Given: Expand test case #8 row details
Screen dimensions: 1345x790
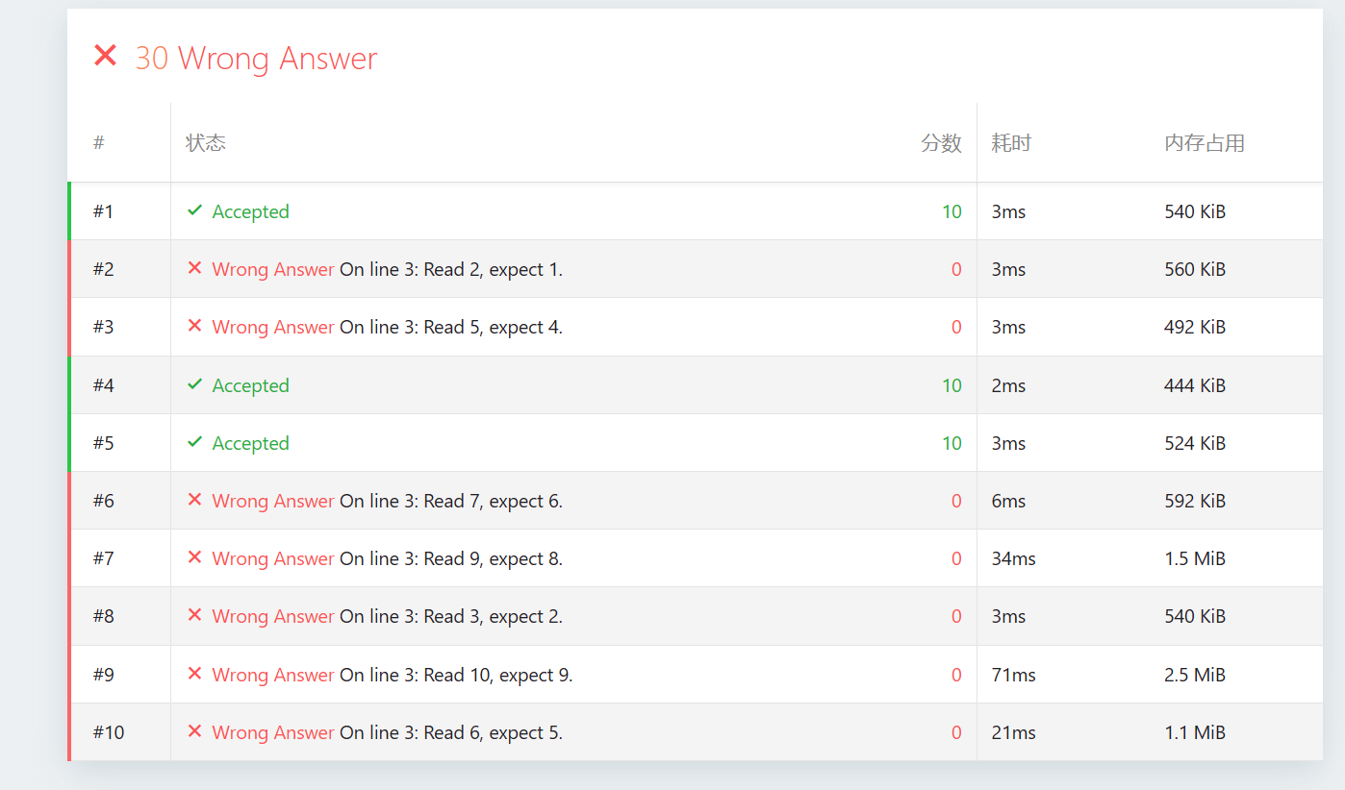Looking at the screenshot, I should click(103, 616).
